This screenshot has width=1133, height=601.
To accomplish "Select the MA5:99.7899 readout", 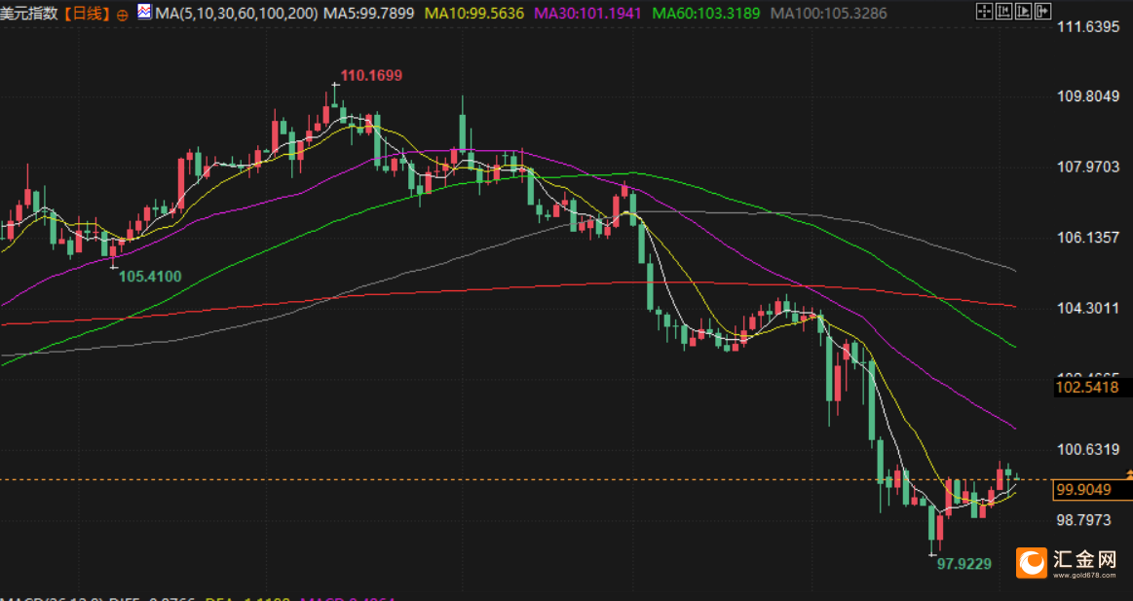I will coord(368,13).
